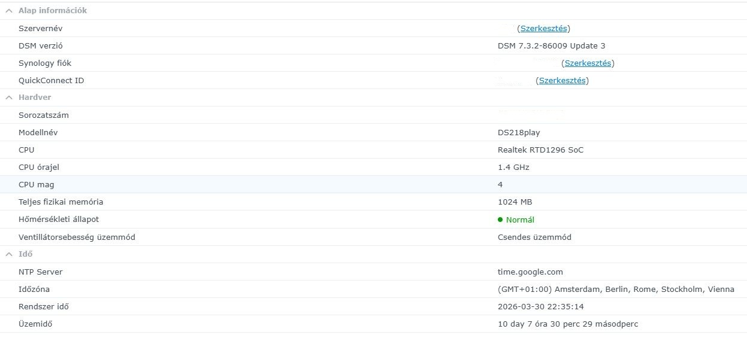Click the time.google.com NTP server value

click(530, 272)
